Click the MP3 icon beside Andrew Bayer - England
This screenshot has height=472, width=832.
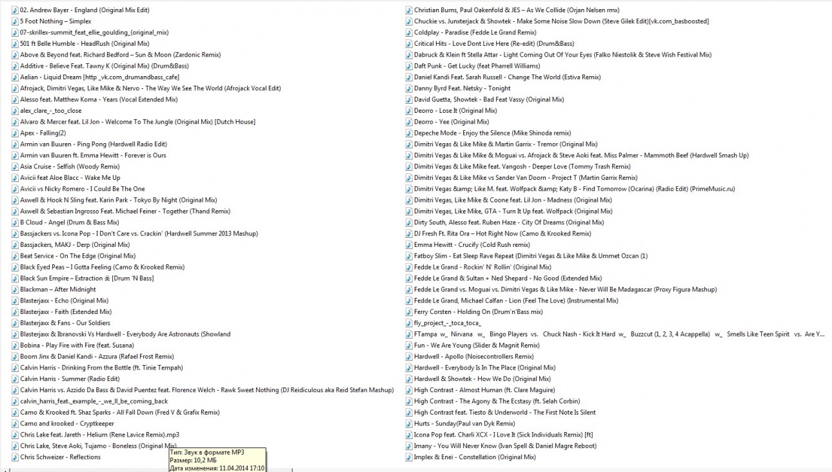coord(15,10)
